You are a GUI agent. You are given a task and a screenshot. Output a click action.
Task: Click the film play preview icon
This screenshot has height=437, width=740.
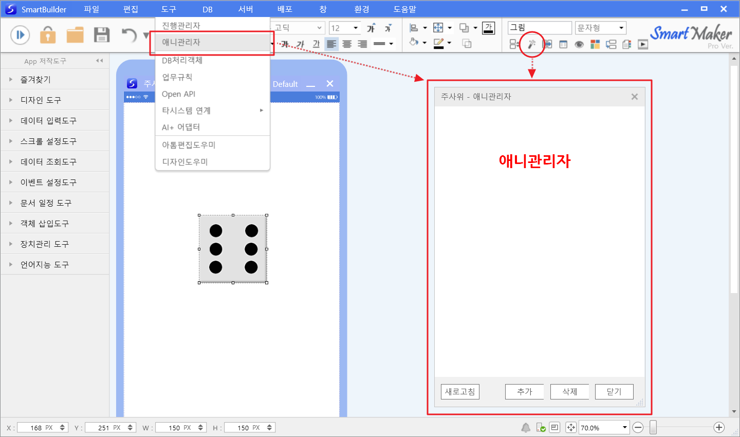pos(643,44)
